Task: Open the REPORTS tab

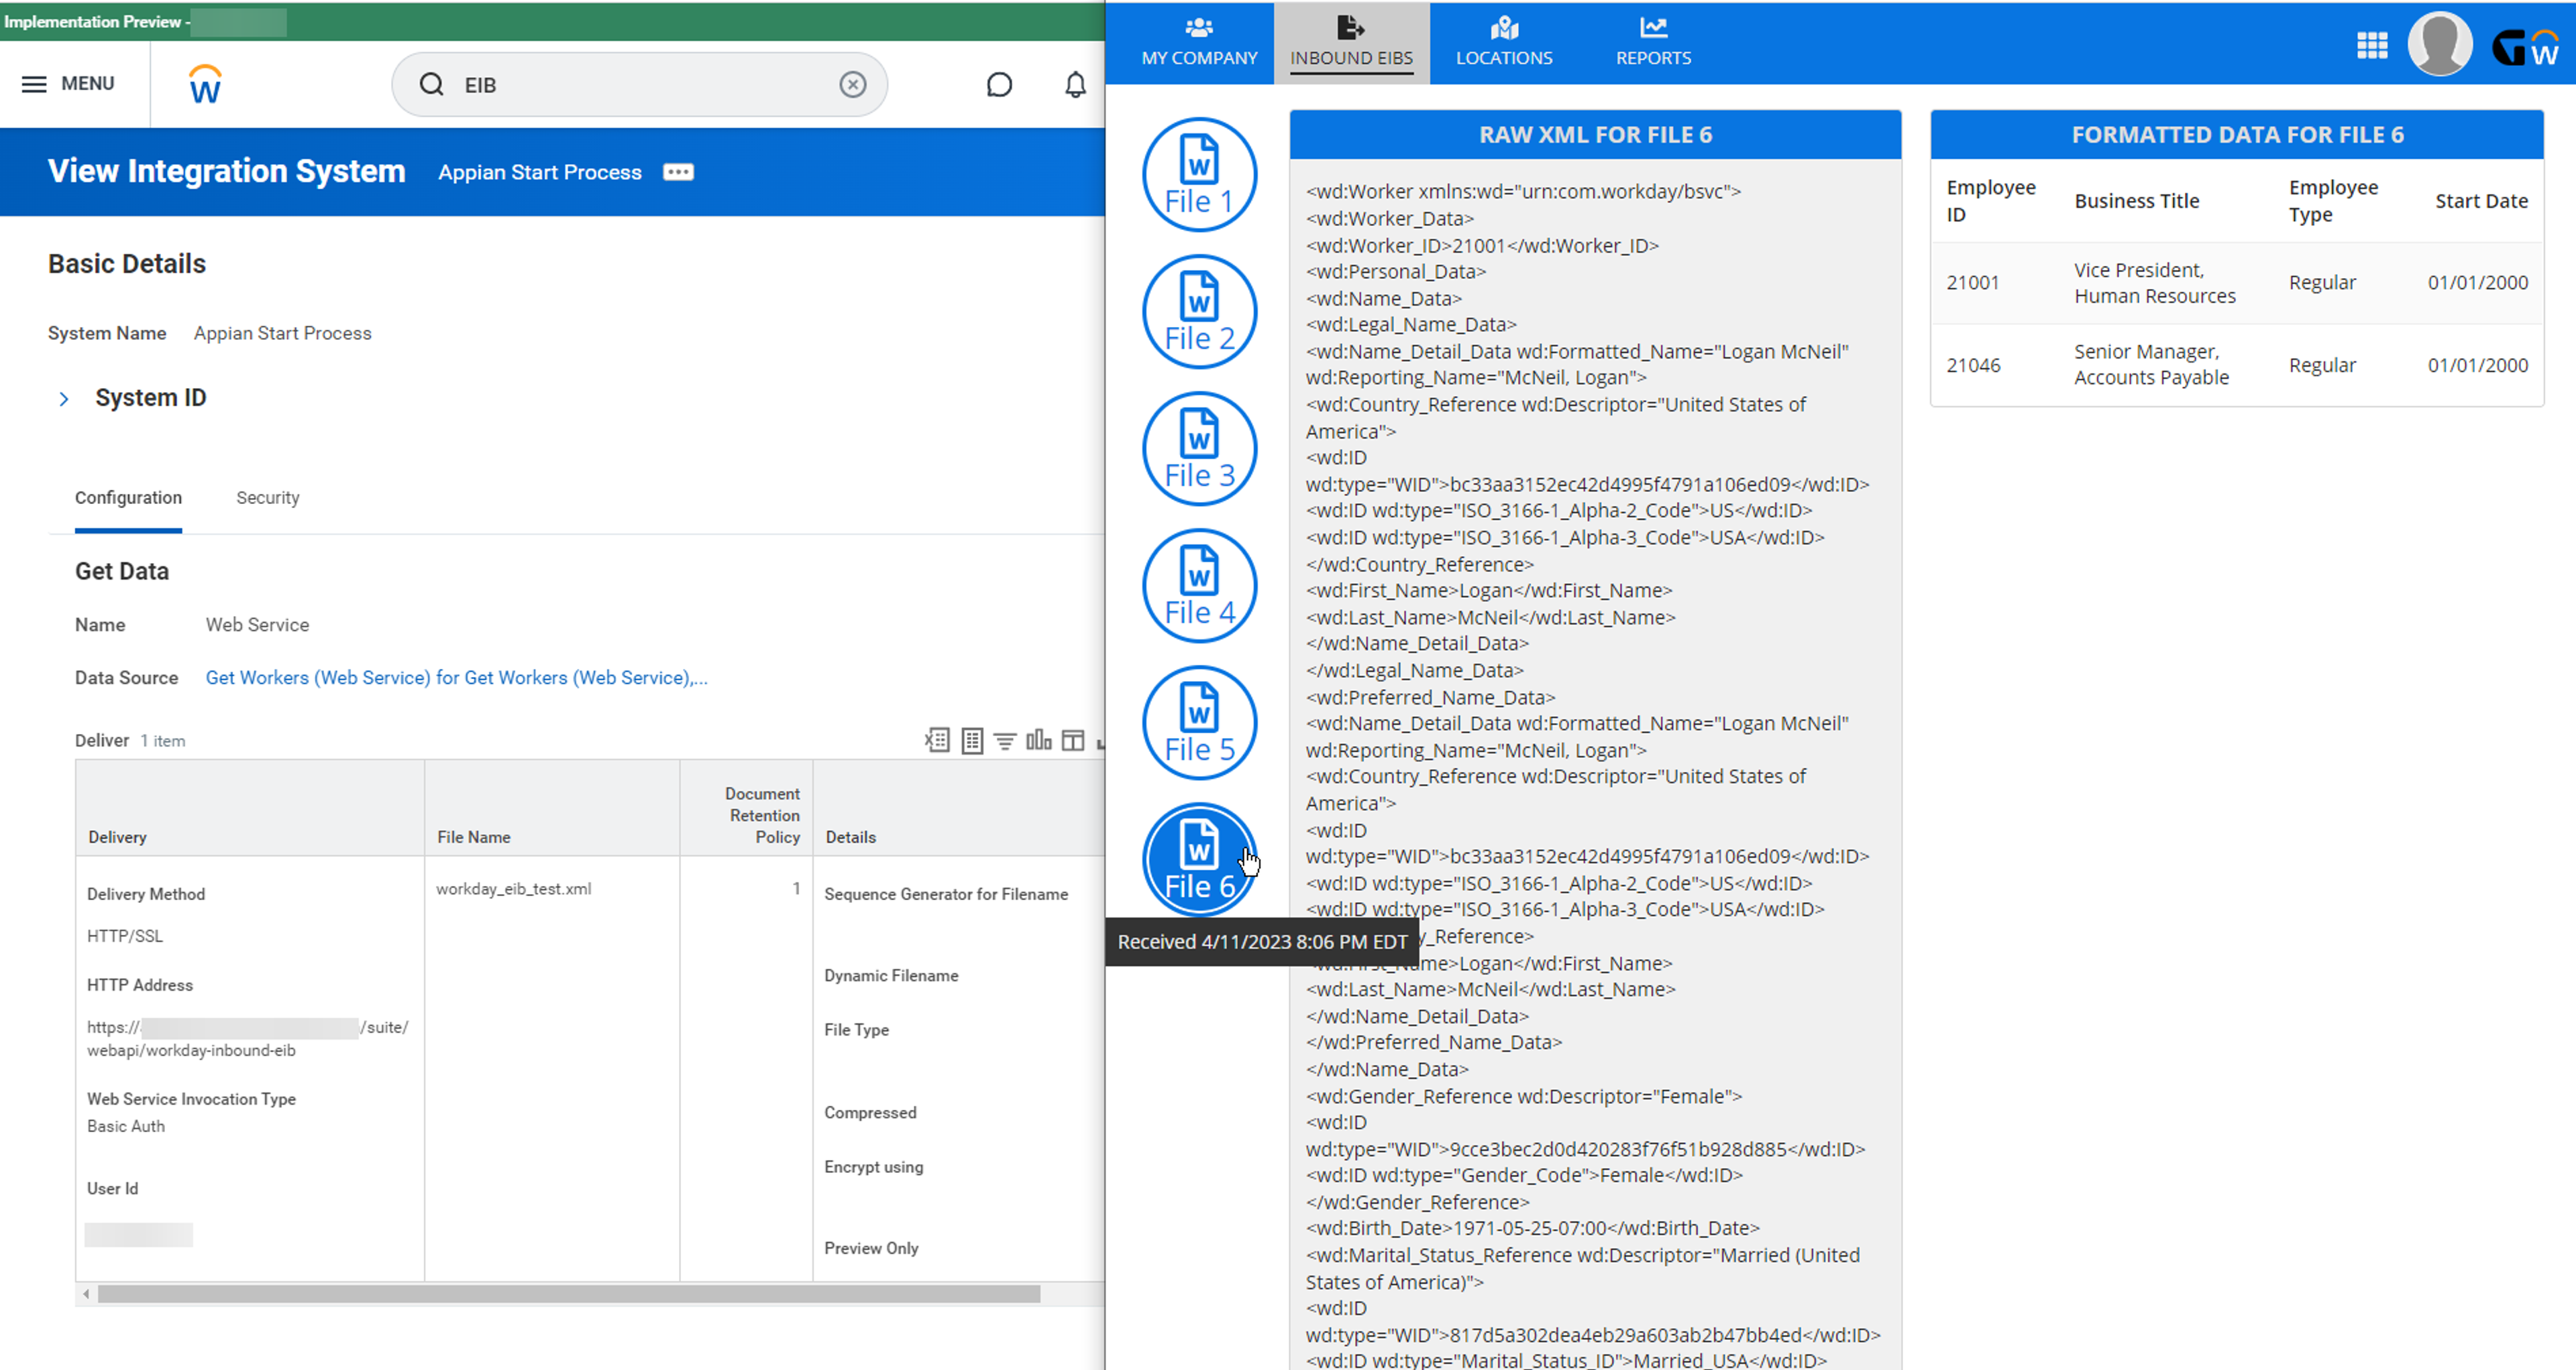Action: click(1653, 43)
